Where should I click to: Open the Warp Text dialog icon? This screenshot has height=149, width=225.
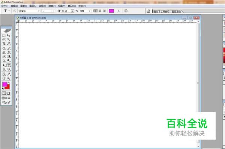(118, 11)
